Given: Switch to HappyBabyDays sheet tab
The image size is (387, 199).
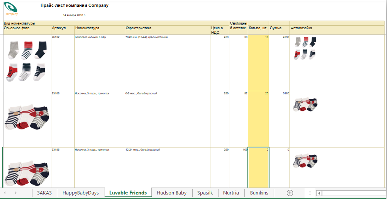Looking at the screenshot, I should pos(80,193).
